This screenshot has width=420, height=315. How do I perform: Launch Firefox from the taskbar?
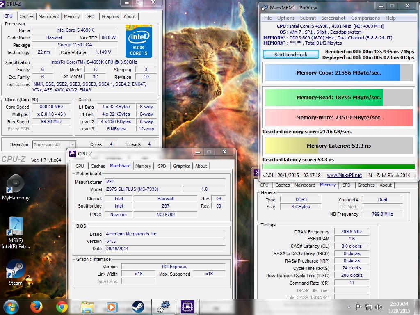coord(37,307)
